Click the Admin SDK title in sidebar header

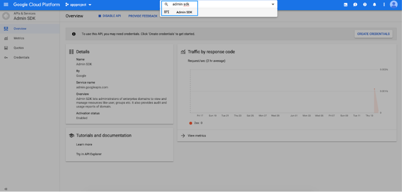tap(25, 18)
